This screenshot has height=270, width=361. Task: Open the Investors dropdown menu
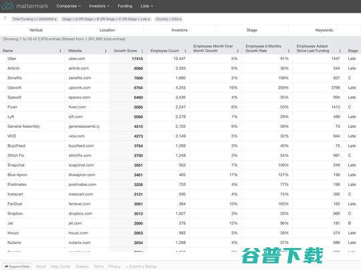pyautogui.click(x=99, y=6)
